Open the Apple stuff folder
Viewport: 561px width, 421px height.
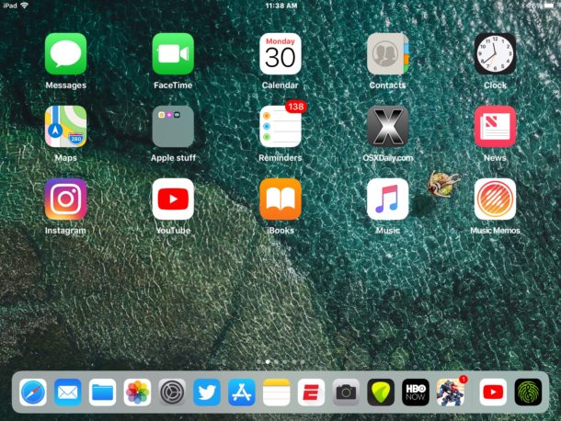173,126
